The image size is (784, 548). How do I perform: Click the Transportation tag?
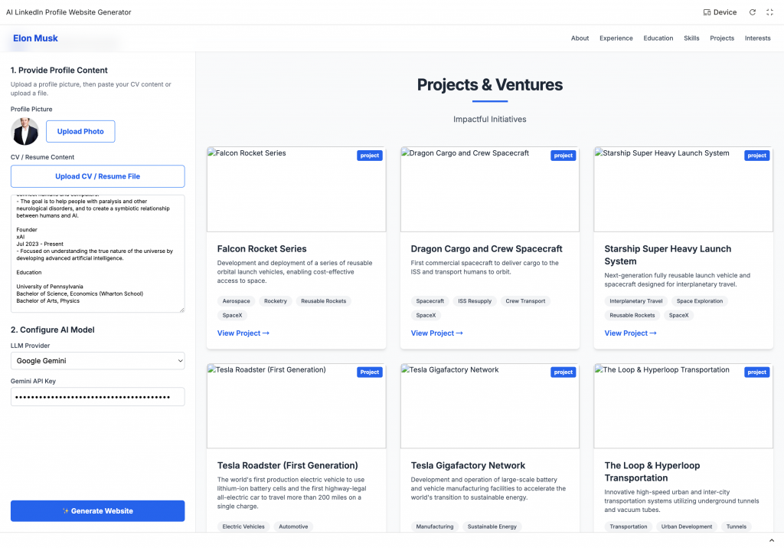pos(629,527)
